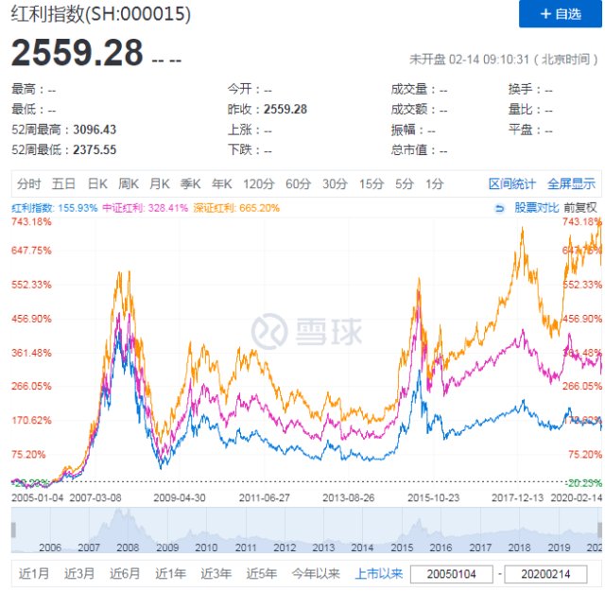Click year 2012 on the overview timeline
The height and width of the screenshot is (591, 605).
point(285,547)
